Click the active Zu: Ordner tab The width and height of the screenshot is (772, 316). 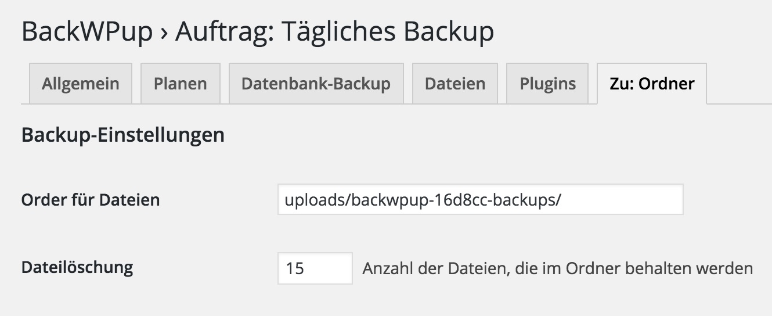point(651,84)
